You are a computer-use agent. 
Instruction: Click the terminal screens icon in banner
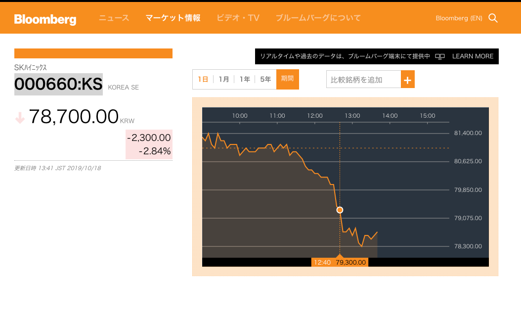[440, 56]
